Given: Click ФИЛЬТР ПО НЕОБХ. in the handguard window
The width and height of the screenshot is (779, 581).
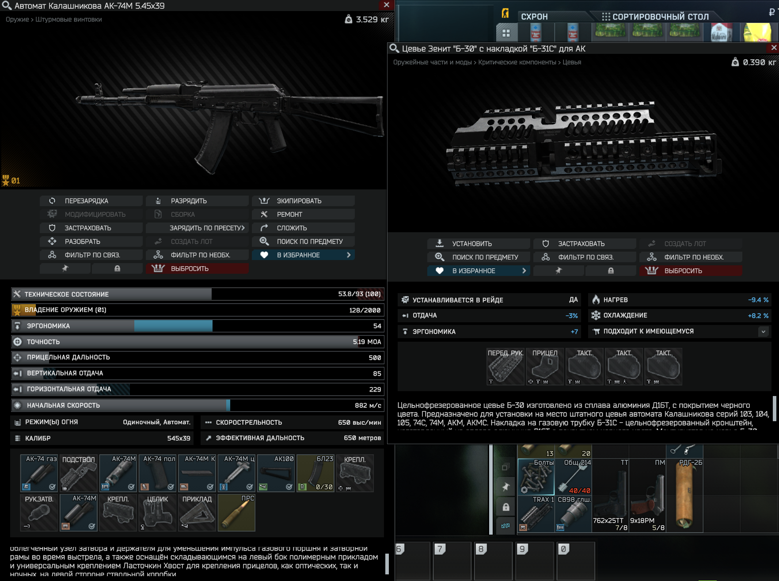Looking at the screenshot, I should click(691, 257).
